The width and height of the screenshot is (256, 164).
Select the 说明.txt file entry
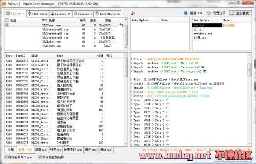coord(200,37)
